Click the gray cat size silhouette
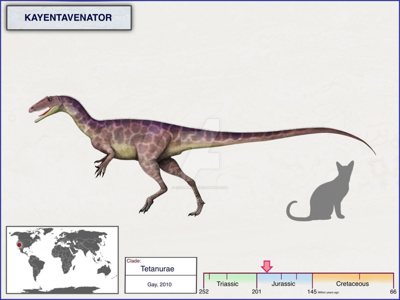This screenshot has height=300, width=400. [x=320, y=191]
